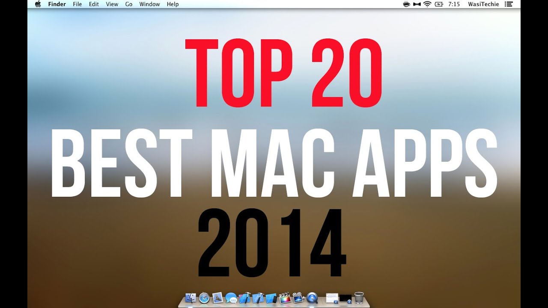The image size is (548, 308).
Task: Open the Go menu
Action: coord(129,4)
